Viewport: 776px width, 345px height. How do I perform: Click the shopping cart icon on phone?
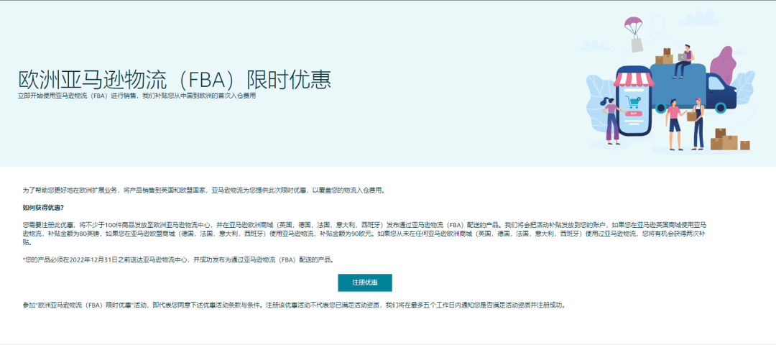pos(633,101)
